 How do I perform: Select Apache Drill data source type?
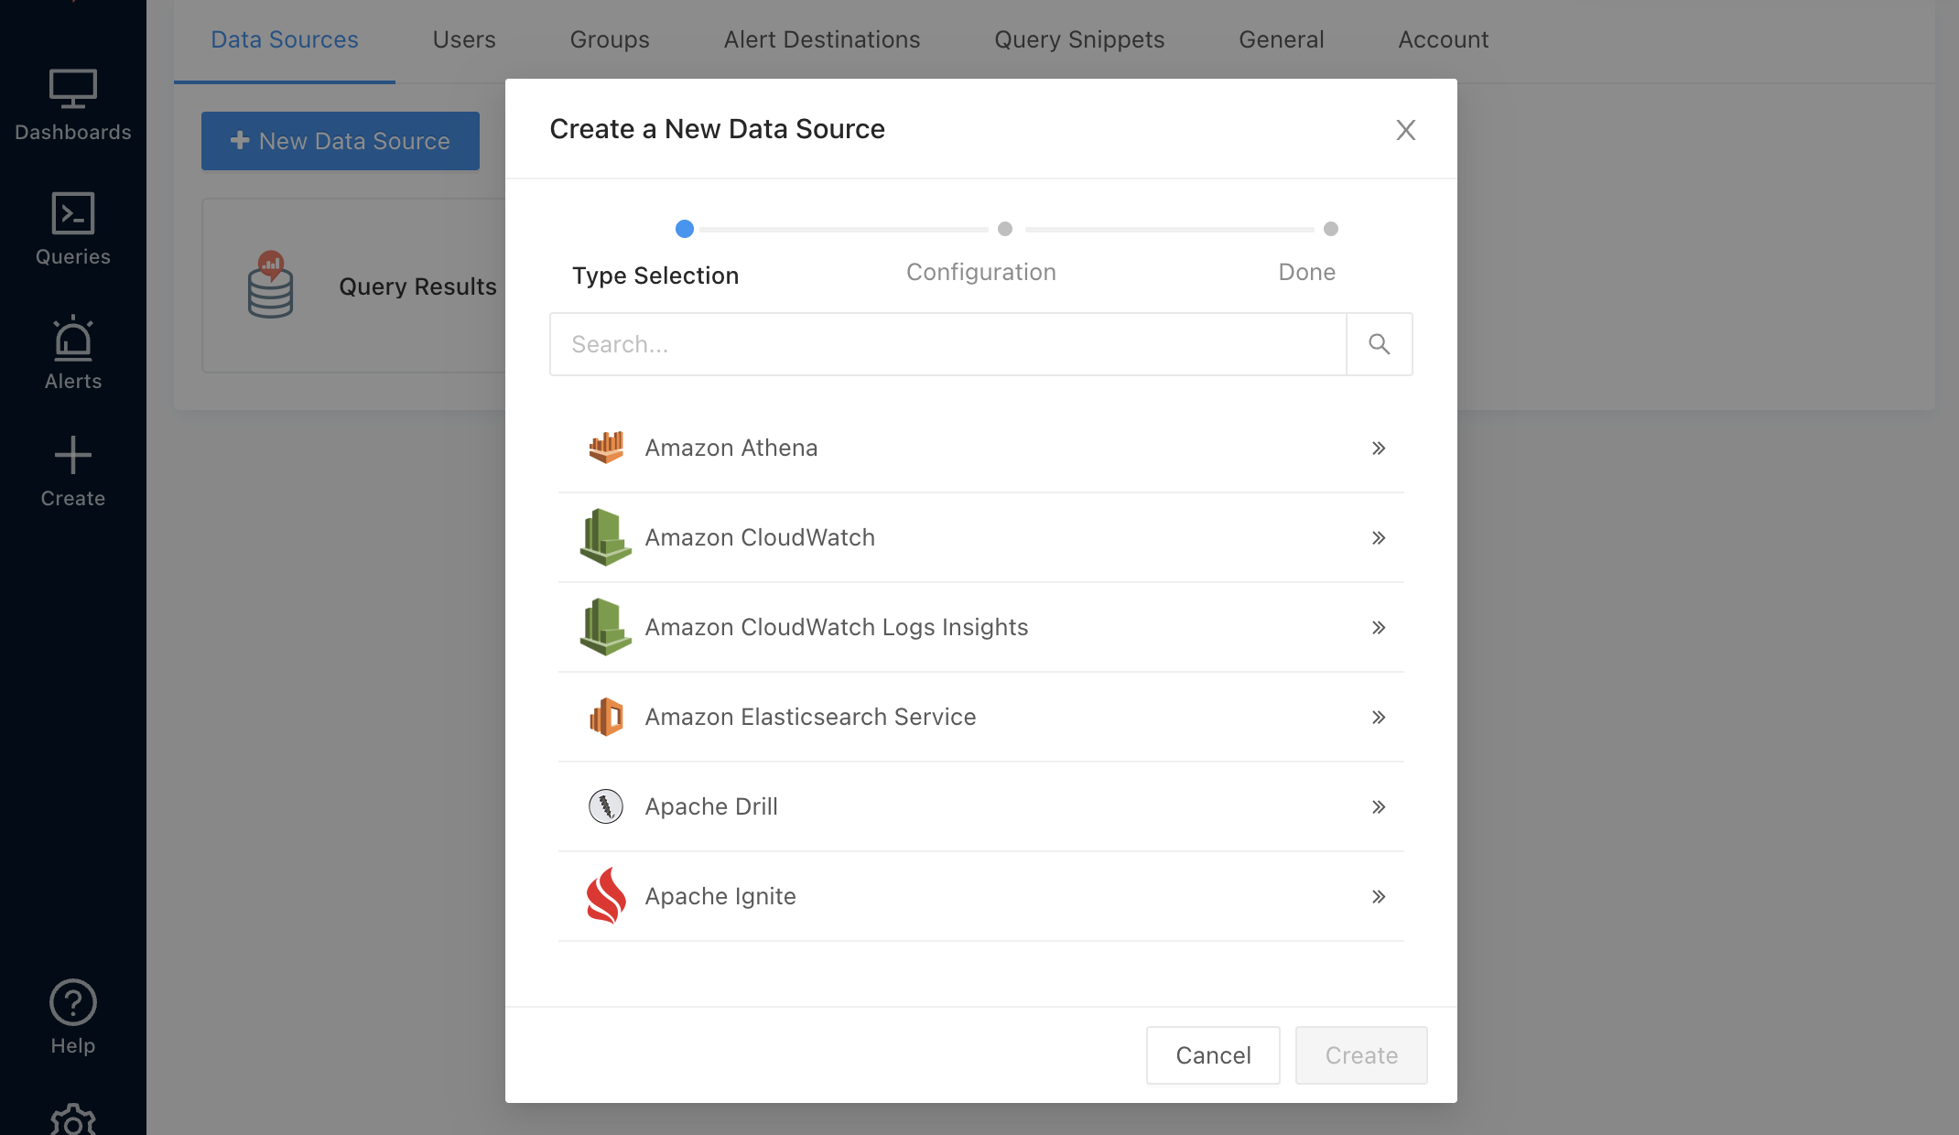tap(981, 806)
